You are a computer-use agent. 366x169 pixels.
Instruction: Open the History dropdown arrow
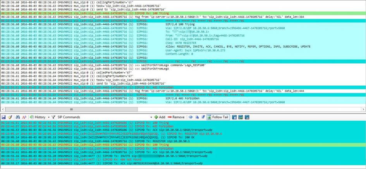(49, 117)
